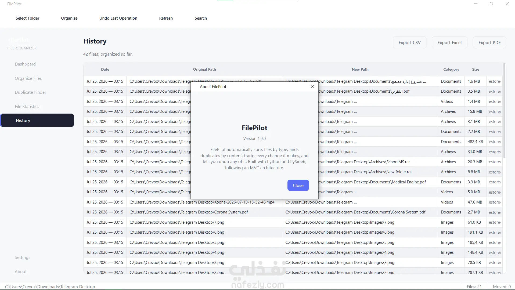The width and height of the screenshot is (515, 290).
Task: Select the Images\7.png new path cell
Action: (x=360, y=222)
